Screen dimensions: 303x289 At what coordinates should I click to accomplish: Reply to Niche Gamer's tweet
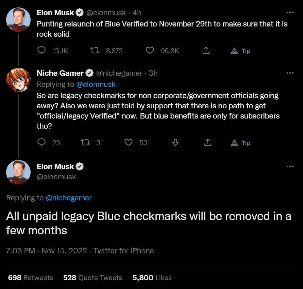(x=41, y=143)
